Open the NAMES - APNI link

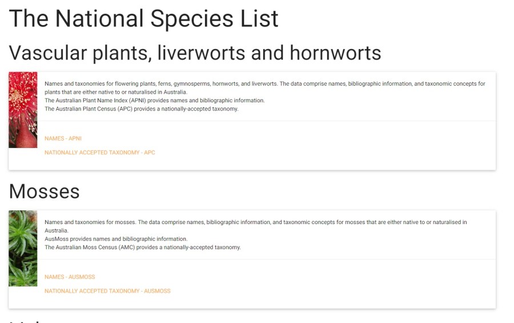pos(63,138)
